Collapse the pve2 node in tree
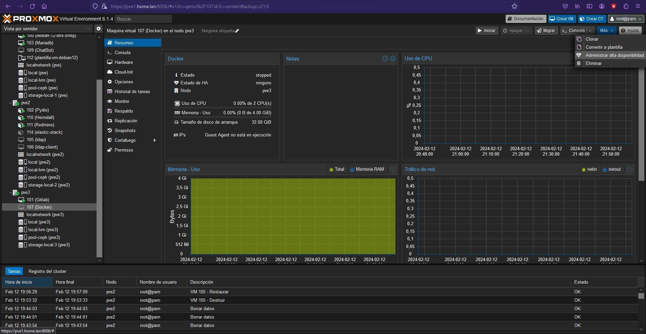The height and width of the screenshot is (334, 646). coord(10,103)
